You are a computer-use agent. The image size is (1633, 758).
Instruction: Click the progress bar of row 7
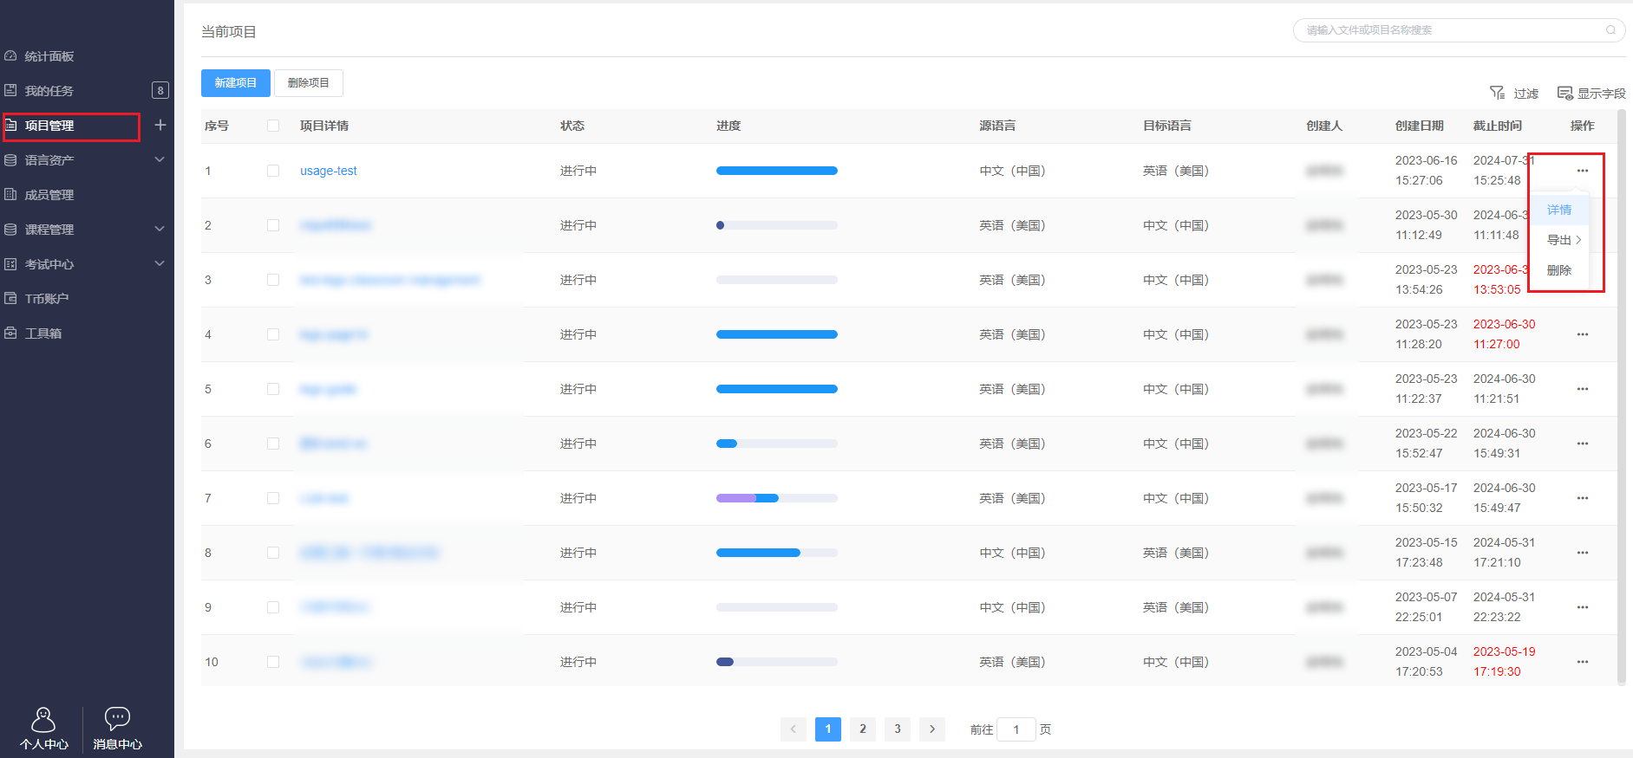pyautogui.click(x=776, y=498)
